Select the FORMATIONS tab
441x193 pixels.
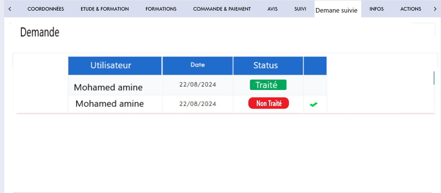click(161, 9)
